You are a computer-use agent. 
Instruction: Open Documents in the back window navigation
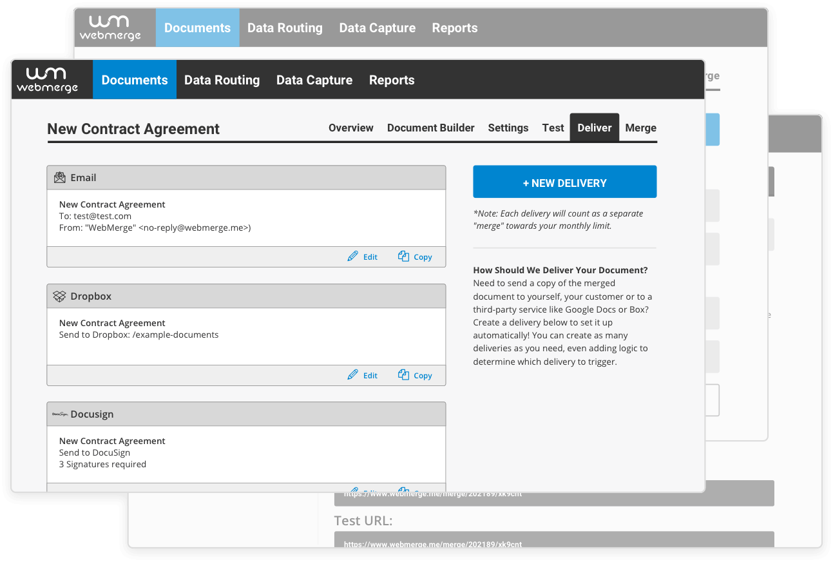(x=197, y=28)
